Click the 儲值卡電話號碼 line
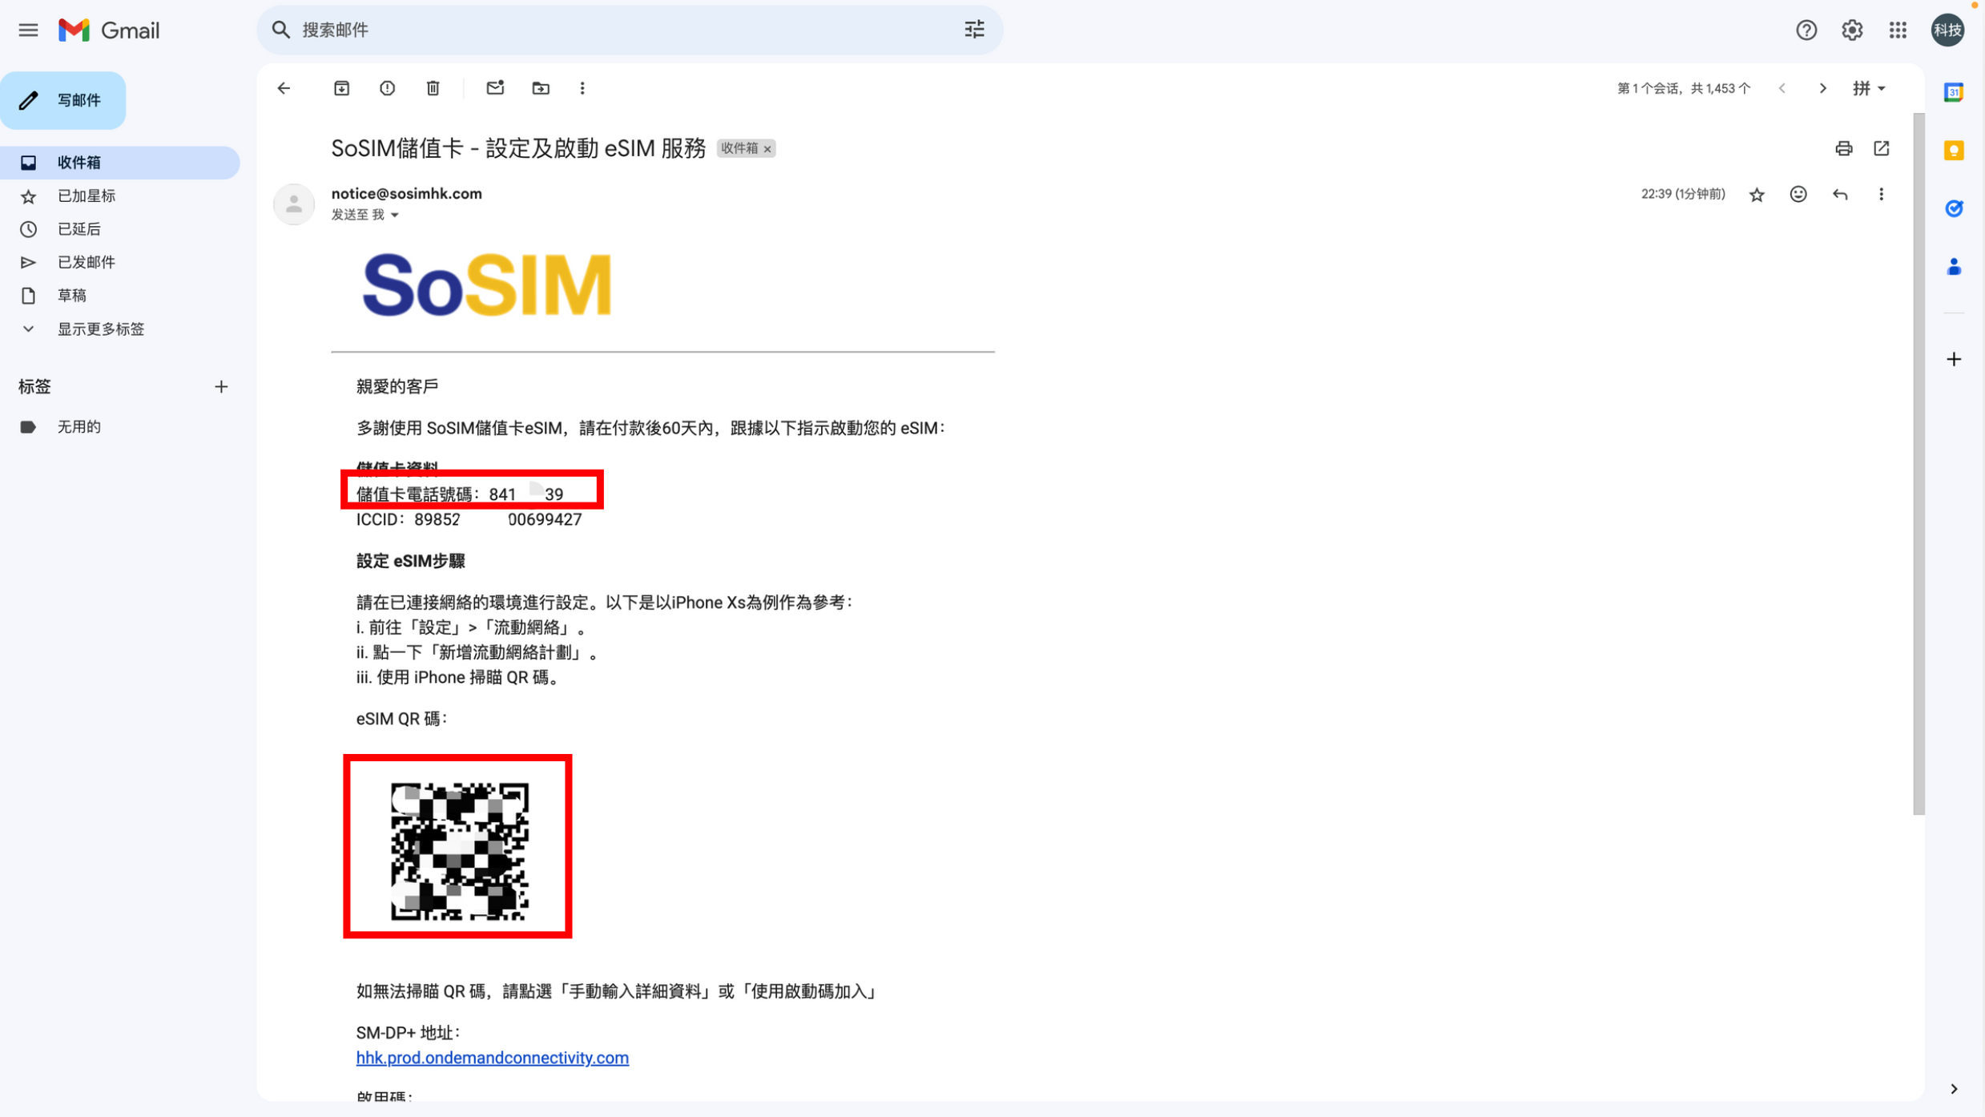The image size is (1985, 1117). [459, 494]
